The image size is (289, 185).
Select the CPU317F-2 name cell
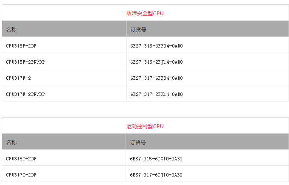click(19, 78)
